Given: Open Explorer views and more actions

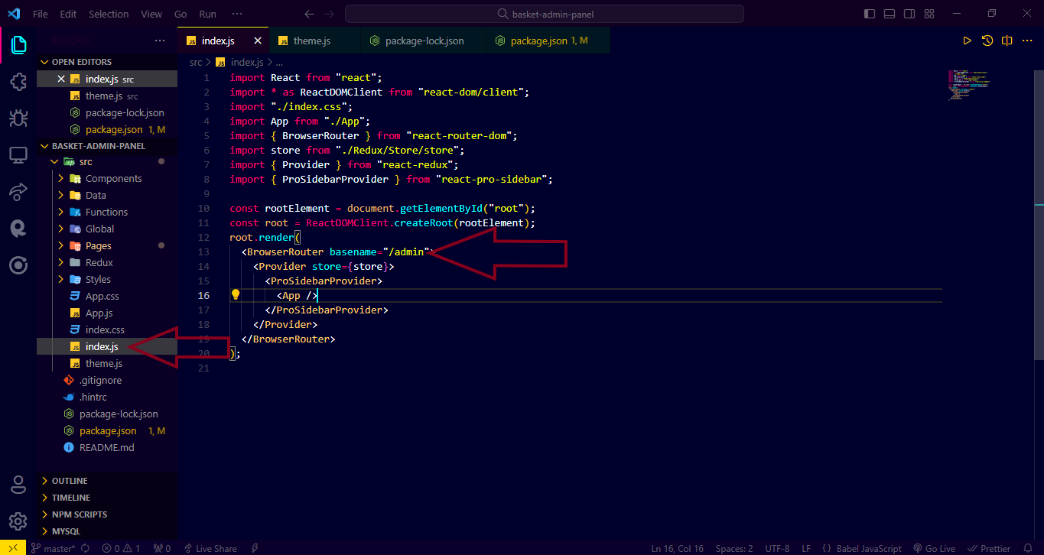Looking at the screenshot, I should point(160,41).
